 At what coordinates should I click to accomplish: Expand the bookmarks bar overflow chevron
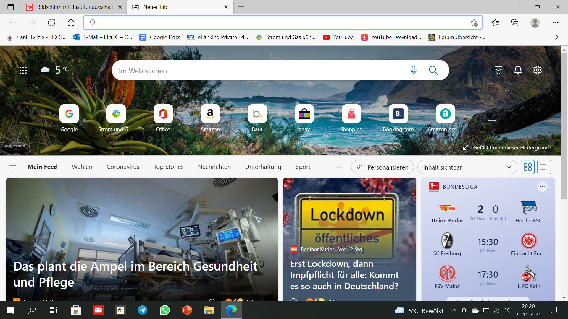point(556,37)
